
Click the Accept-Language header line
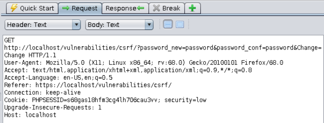pyautogui.click(x=58, y=78)
